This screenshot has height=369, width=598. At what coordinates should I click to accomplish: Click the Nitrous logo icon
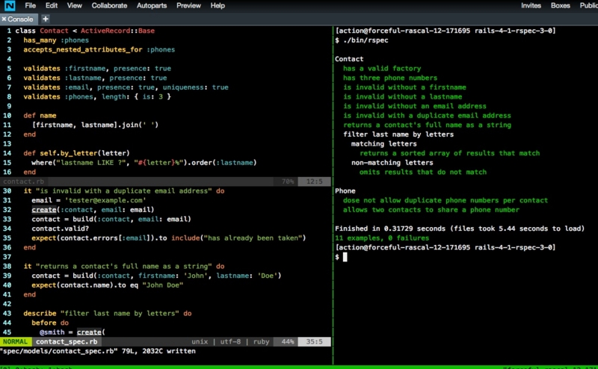point(10,5)
